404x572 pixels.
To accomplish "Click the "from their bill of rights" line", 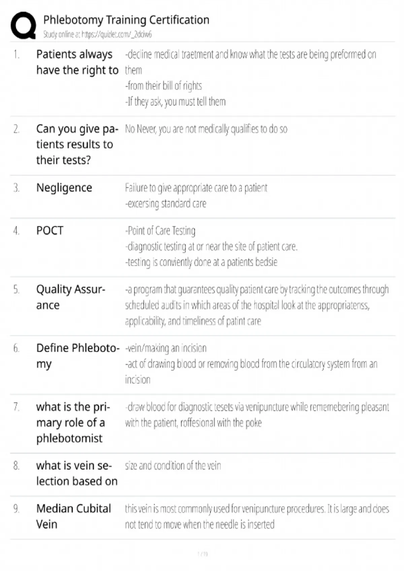I will (164, 86).
